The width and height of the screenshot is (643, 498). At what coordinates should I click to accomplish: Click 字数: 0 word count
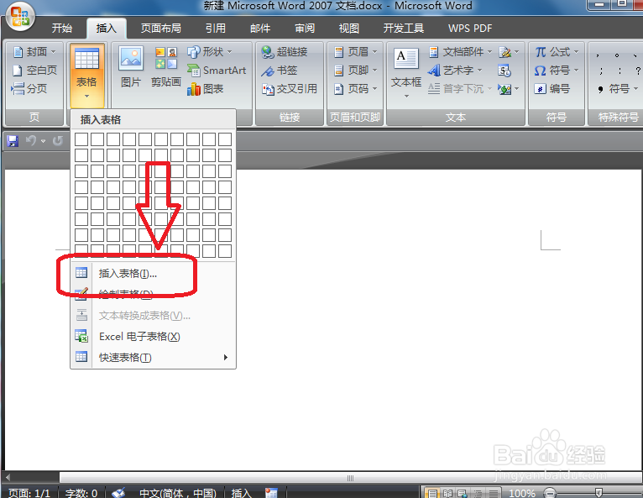[x=81, y=493]
